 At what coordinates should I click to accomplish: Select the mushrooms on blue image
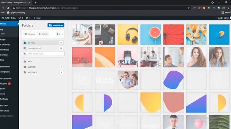[196, 34]
